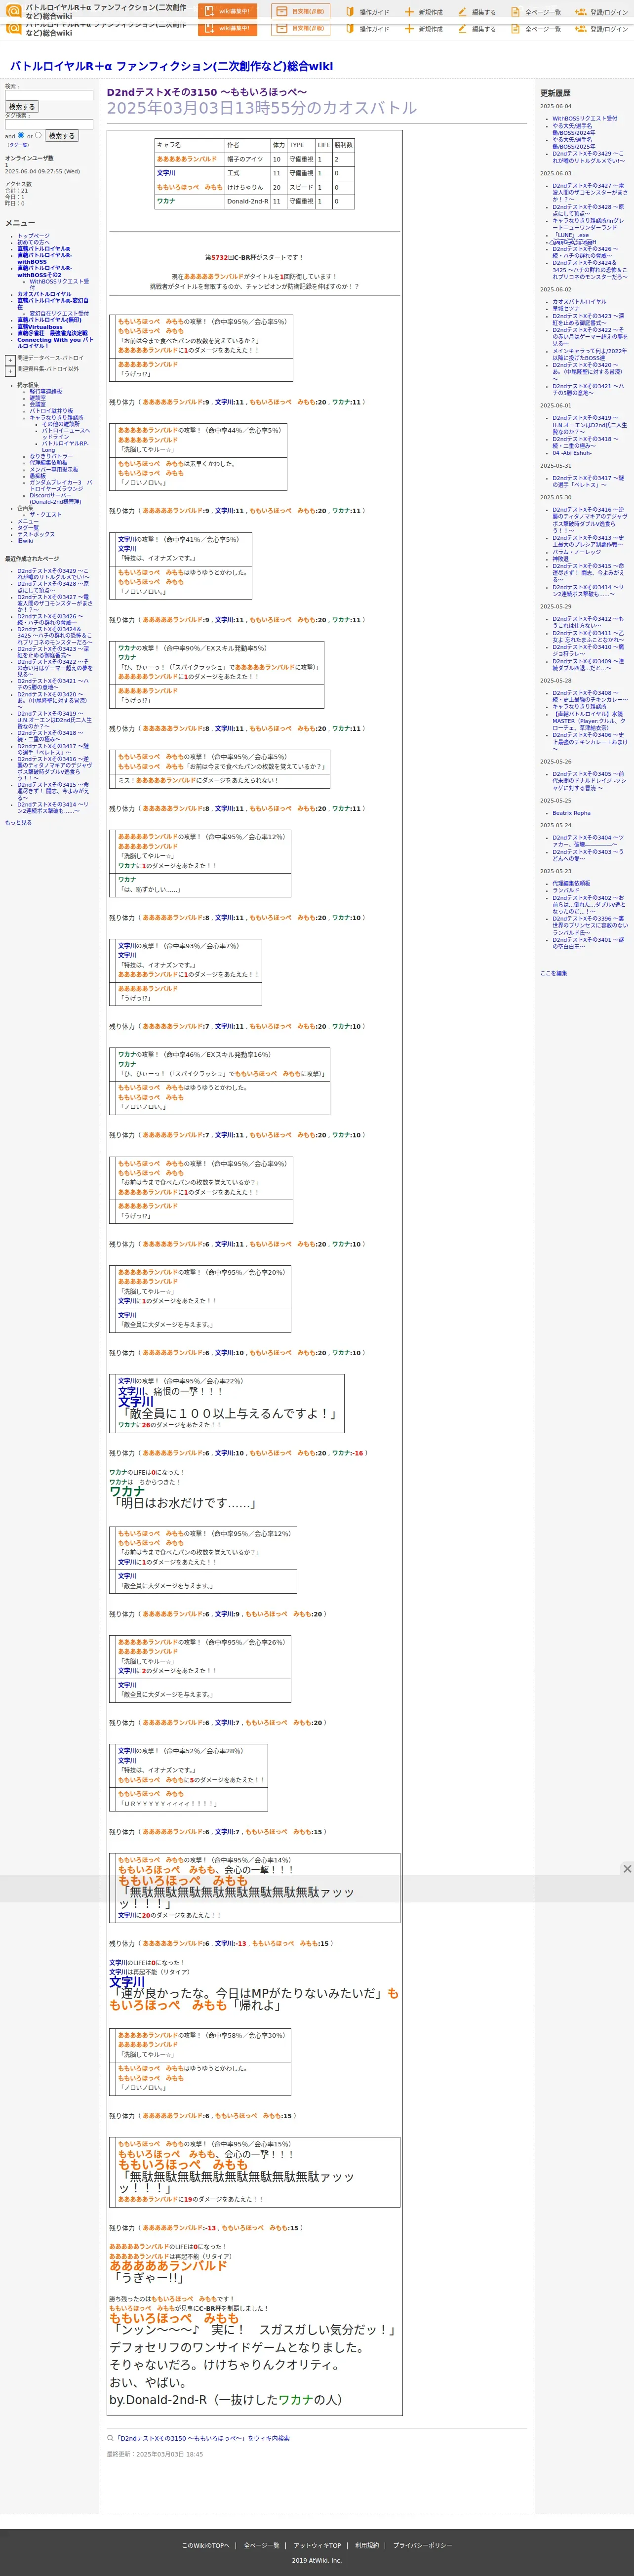Click the キャラ名 header cell in the table
Viewport: 634px width, 2576px height.
coord(189,145)
